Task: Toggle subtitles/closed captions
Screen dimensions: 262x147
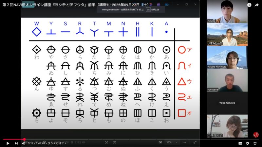Action: [x=240, y=143]
